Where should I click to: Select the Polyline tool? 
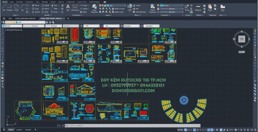tap(10, 8)
